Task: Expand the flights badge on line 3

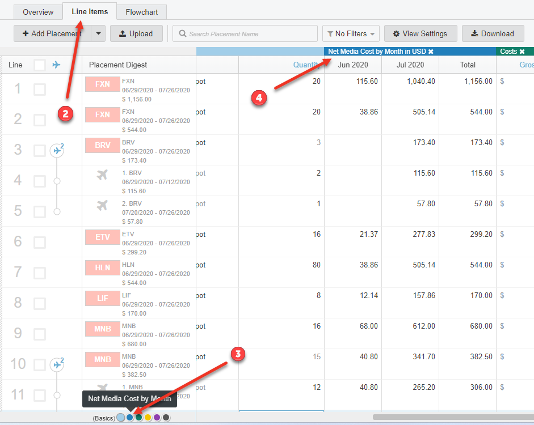Action: click(57, 150)
